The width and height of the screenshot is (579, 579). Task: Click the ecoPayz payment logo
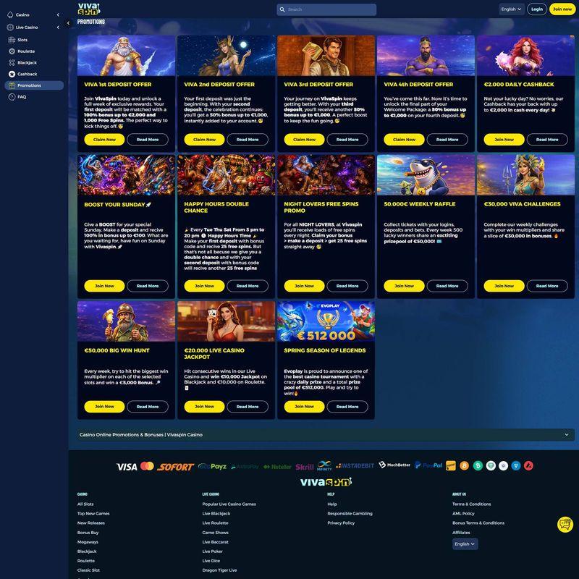[212, 466]
